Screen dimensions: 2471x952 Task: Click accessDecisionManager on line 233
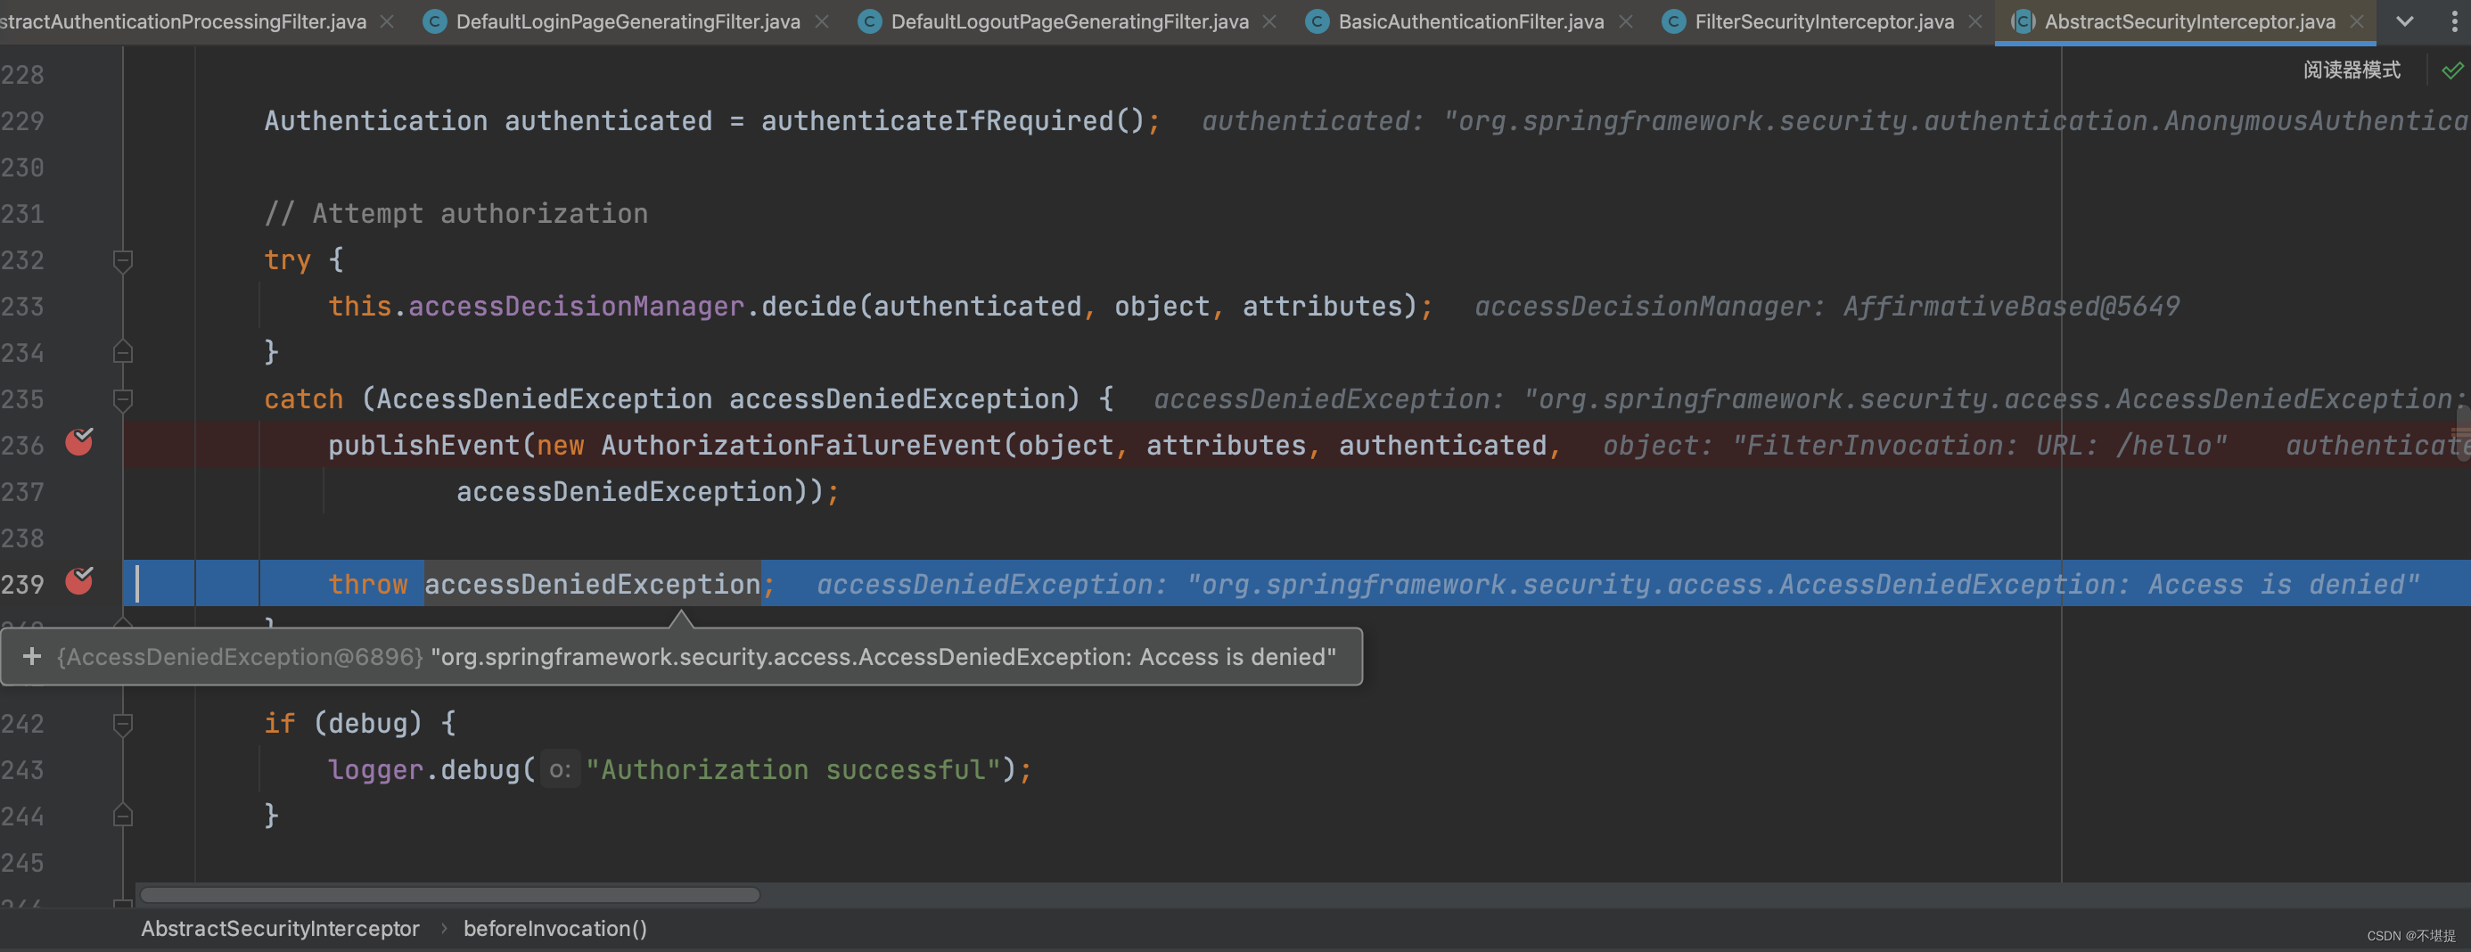coord(577,306)
